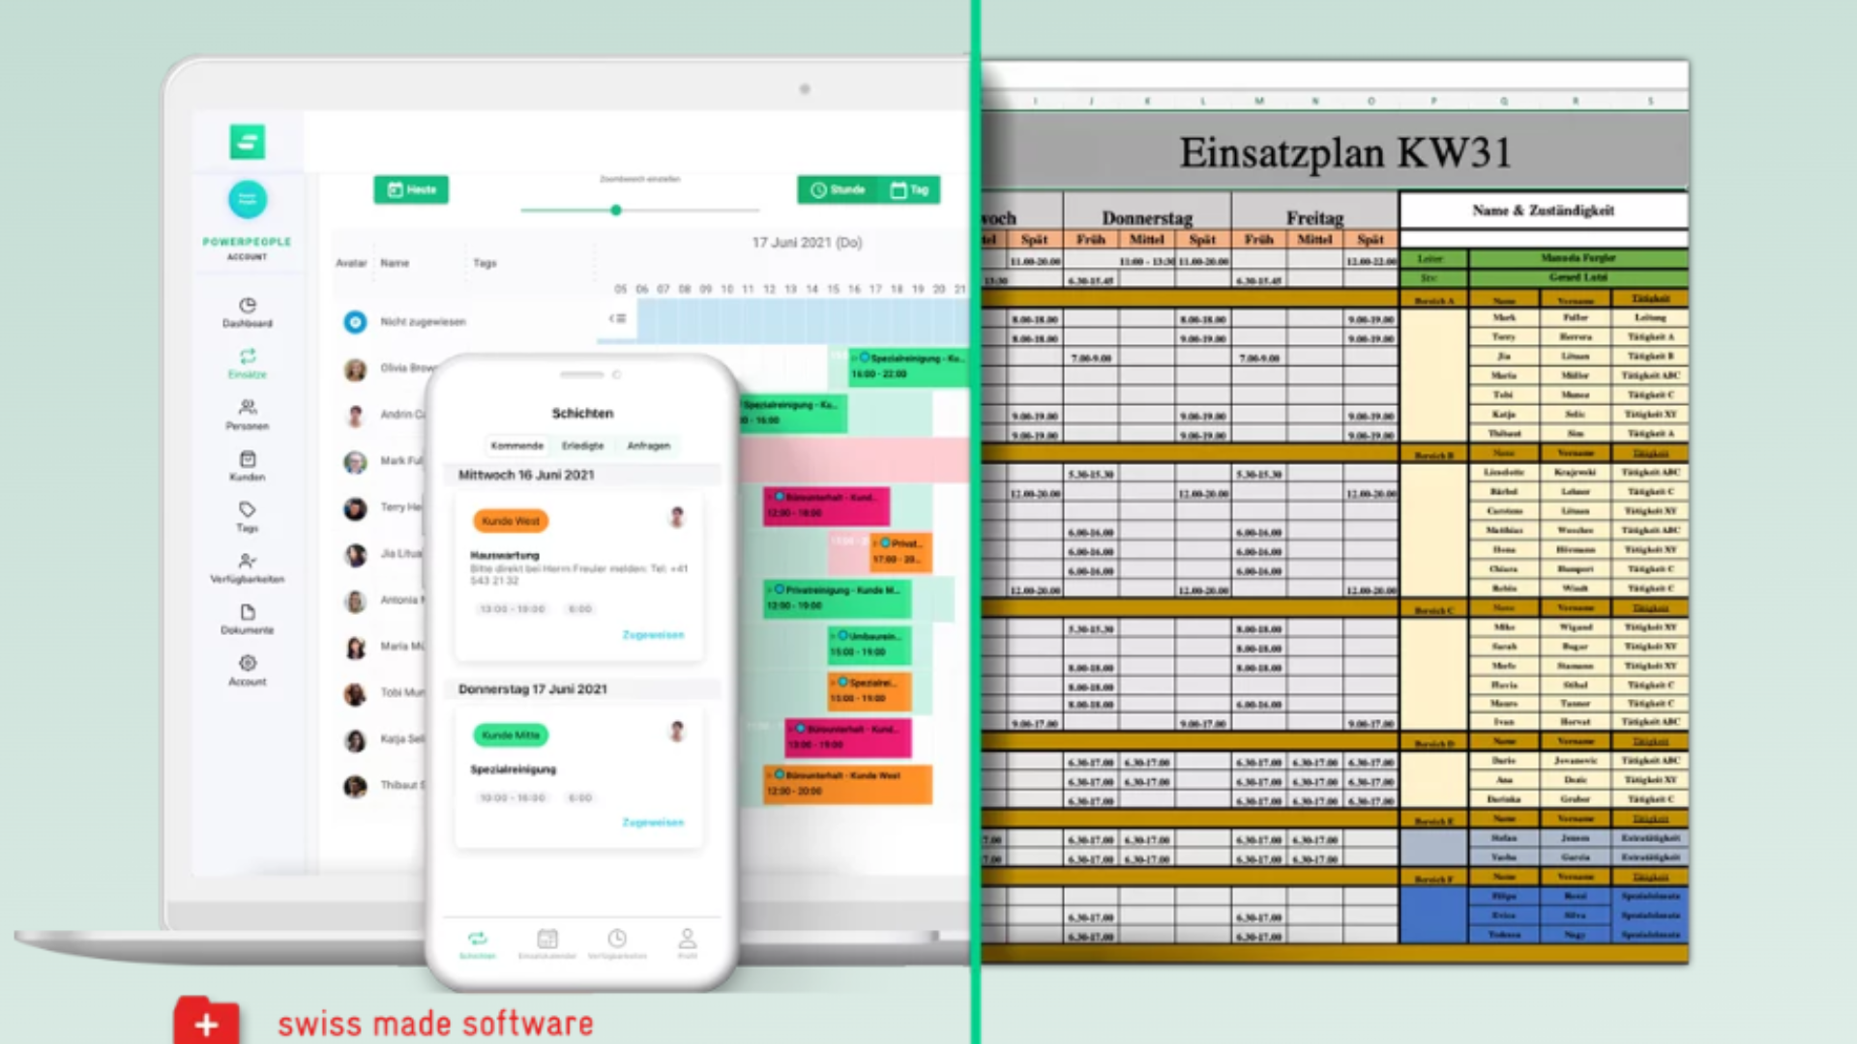Open the Personen sidebar icon
Image resolution: width=1857 pixels, height=1044 pixels.
tap(248, 407)
